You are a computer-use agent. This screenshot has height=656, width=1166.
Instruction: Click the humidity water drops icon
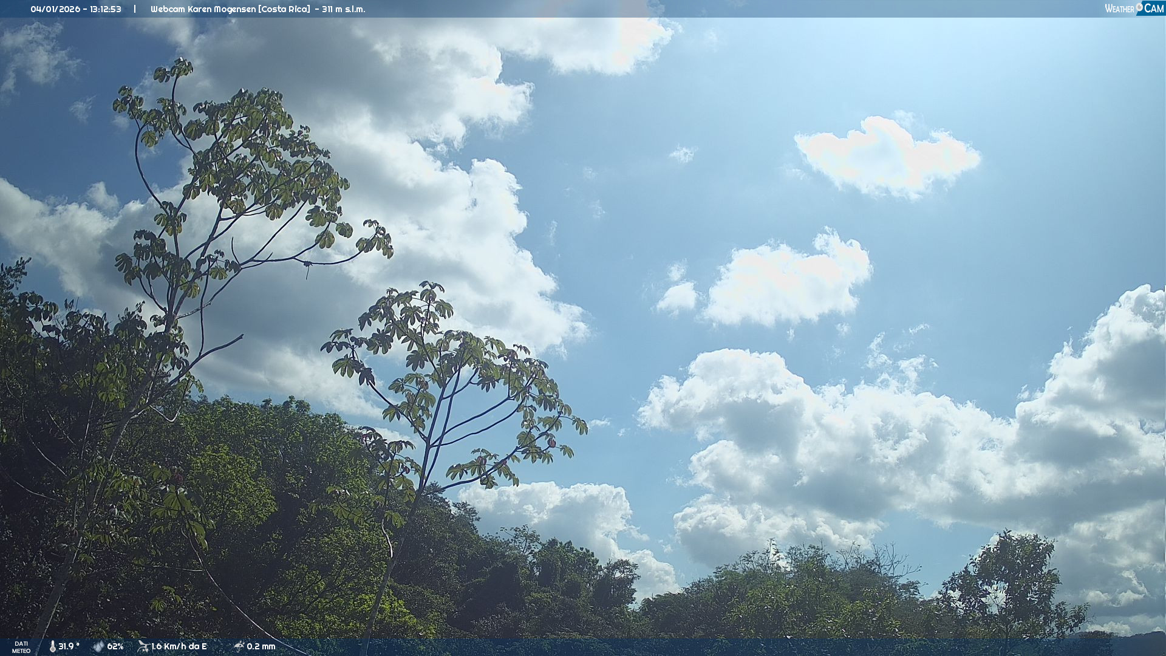pos(98,647)
